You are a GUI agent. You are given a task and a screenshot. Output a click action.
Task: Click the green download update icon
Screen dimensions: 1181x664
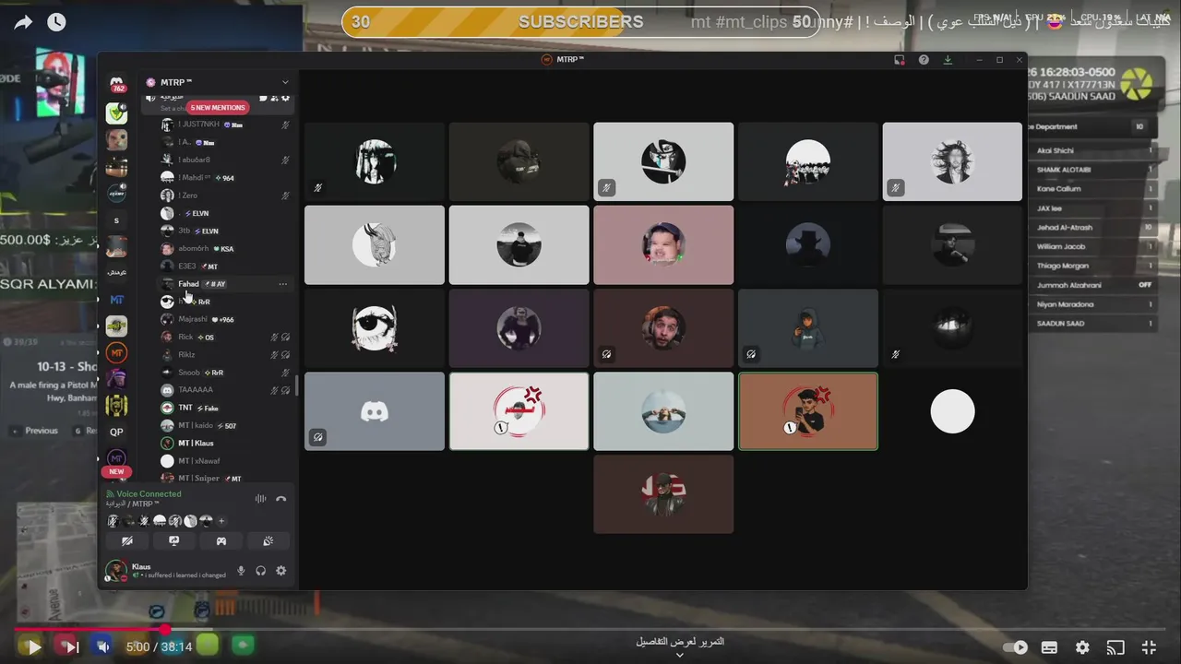[948, 60]
